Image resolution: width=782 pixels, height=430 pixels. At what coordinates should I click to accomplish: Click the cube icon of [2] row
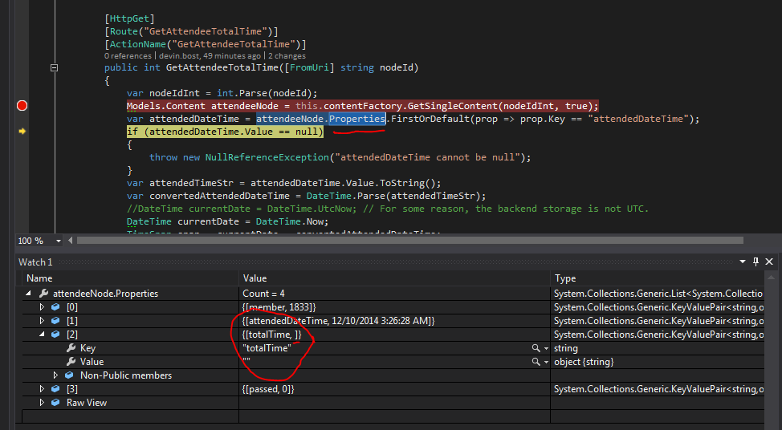(55, 335)
